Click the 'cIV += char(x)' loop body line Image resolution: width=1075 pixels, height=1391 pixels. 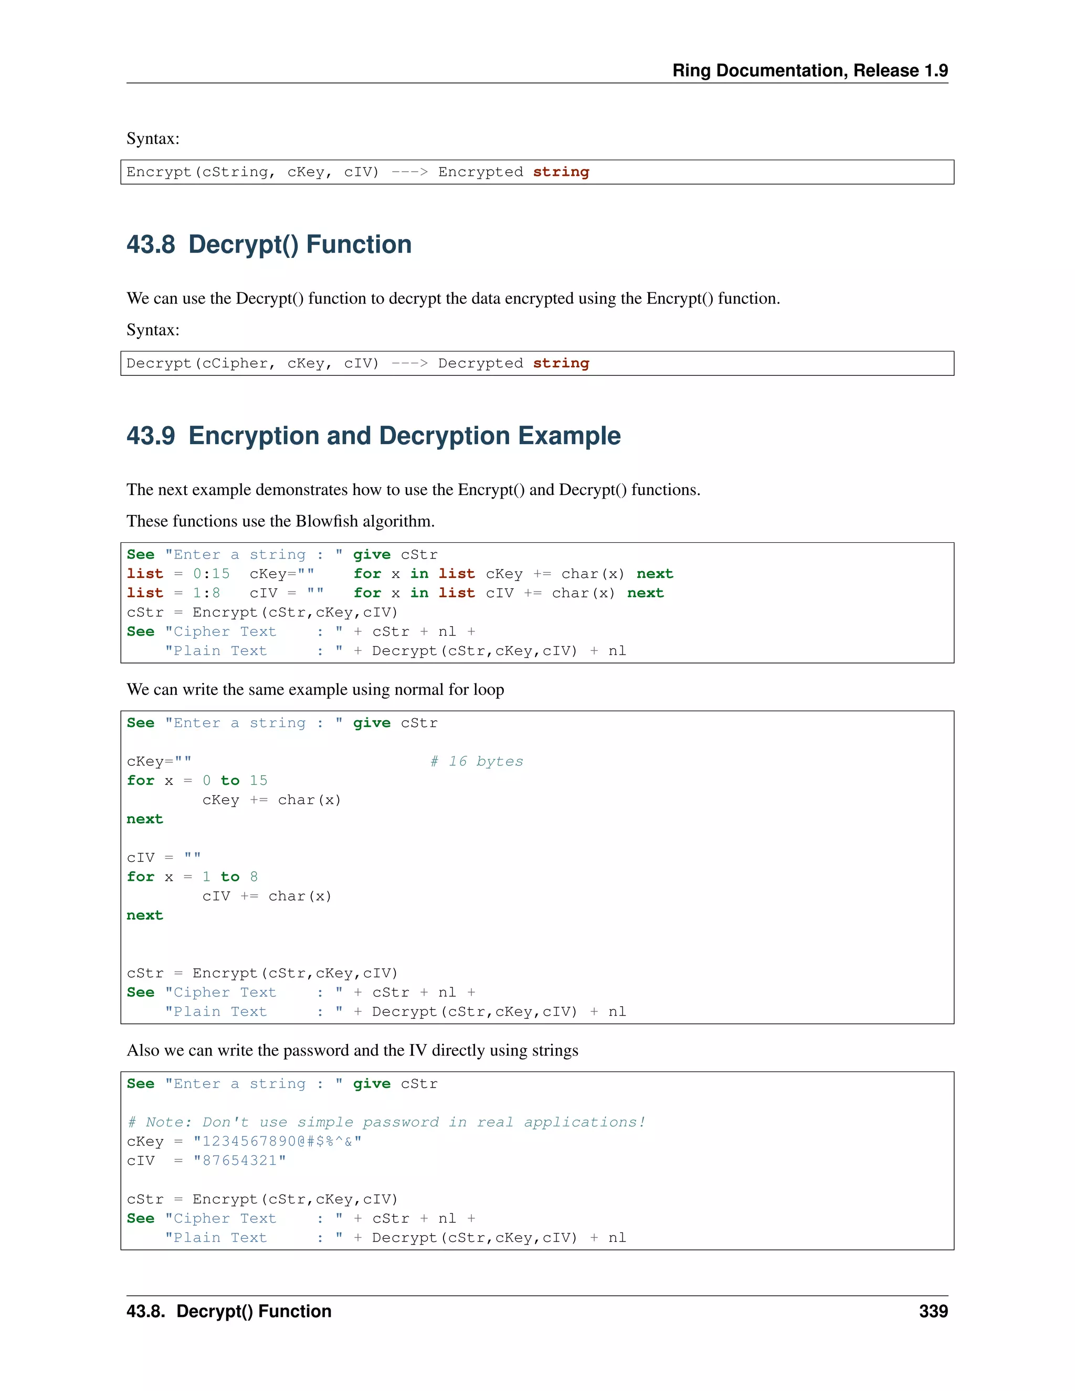point(267,896)
